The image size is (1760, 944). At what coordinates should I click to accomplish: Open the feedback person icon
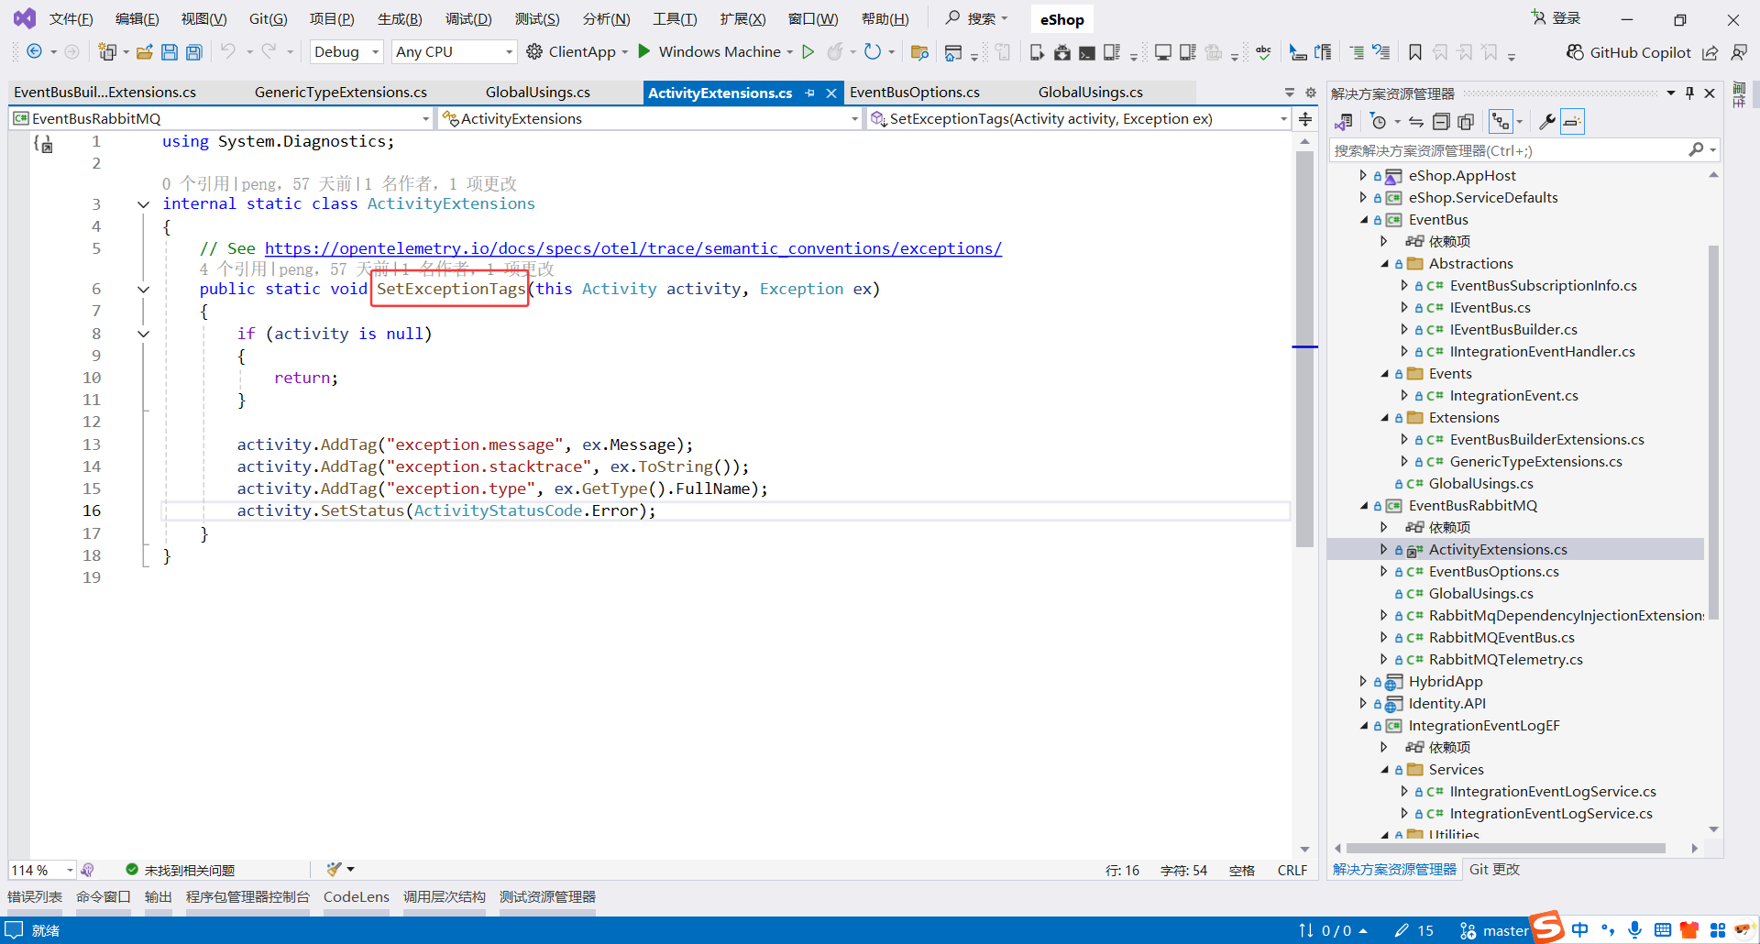tap(1739, 52)
